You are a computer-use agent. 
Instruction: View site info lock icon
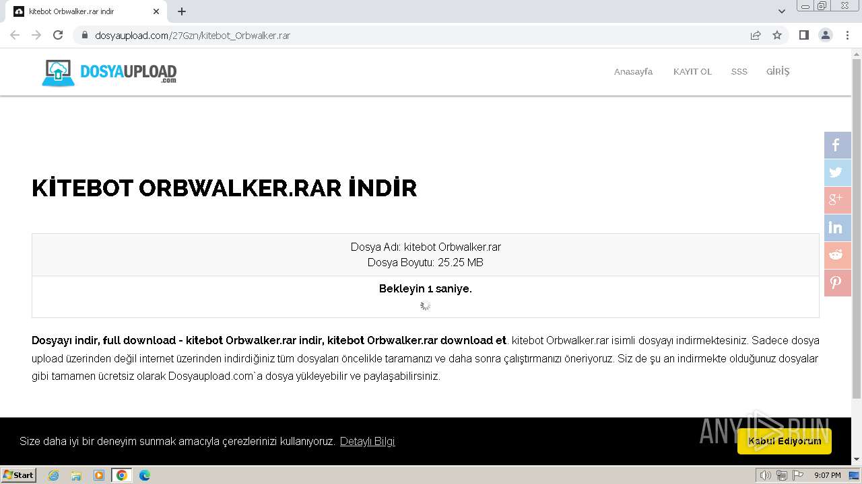[x=85, y=35]
